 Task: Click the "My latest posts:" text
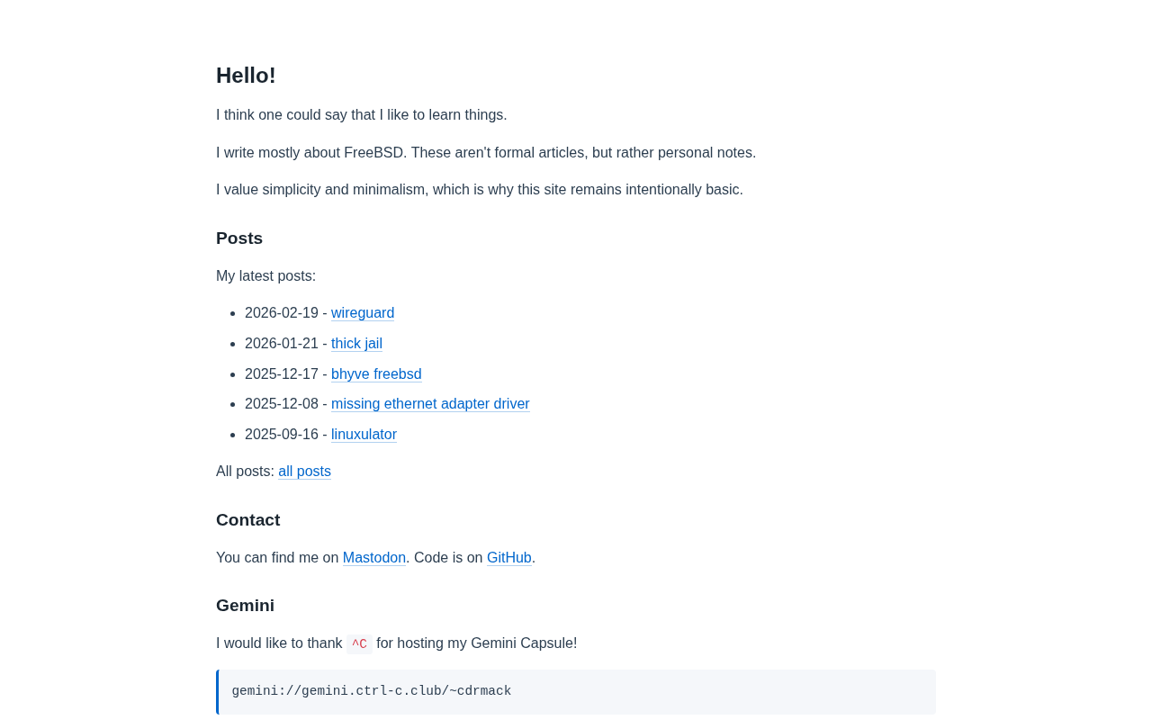(266, 276)
